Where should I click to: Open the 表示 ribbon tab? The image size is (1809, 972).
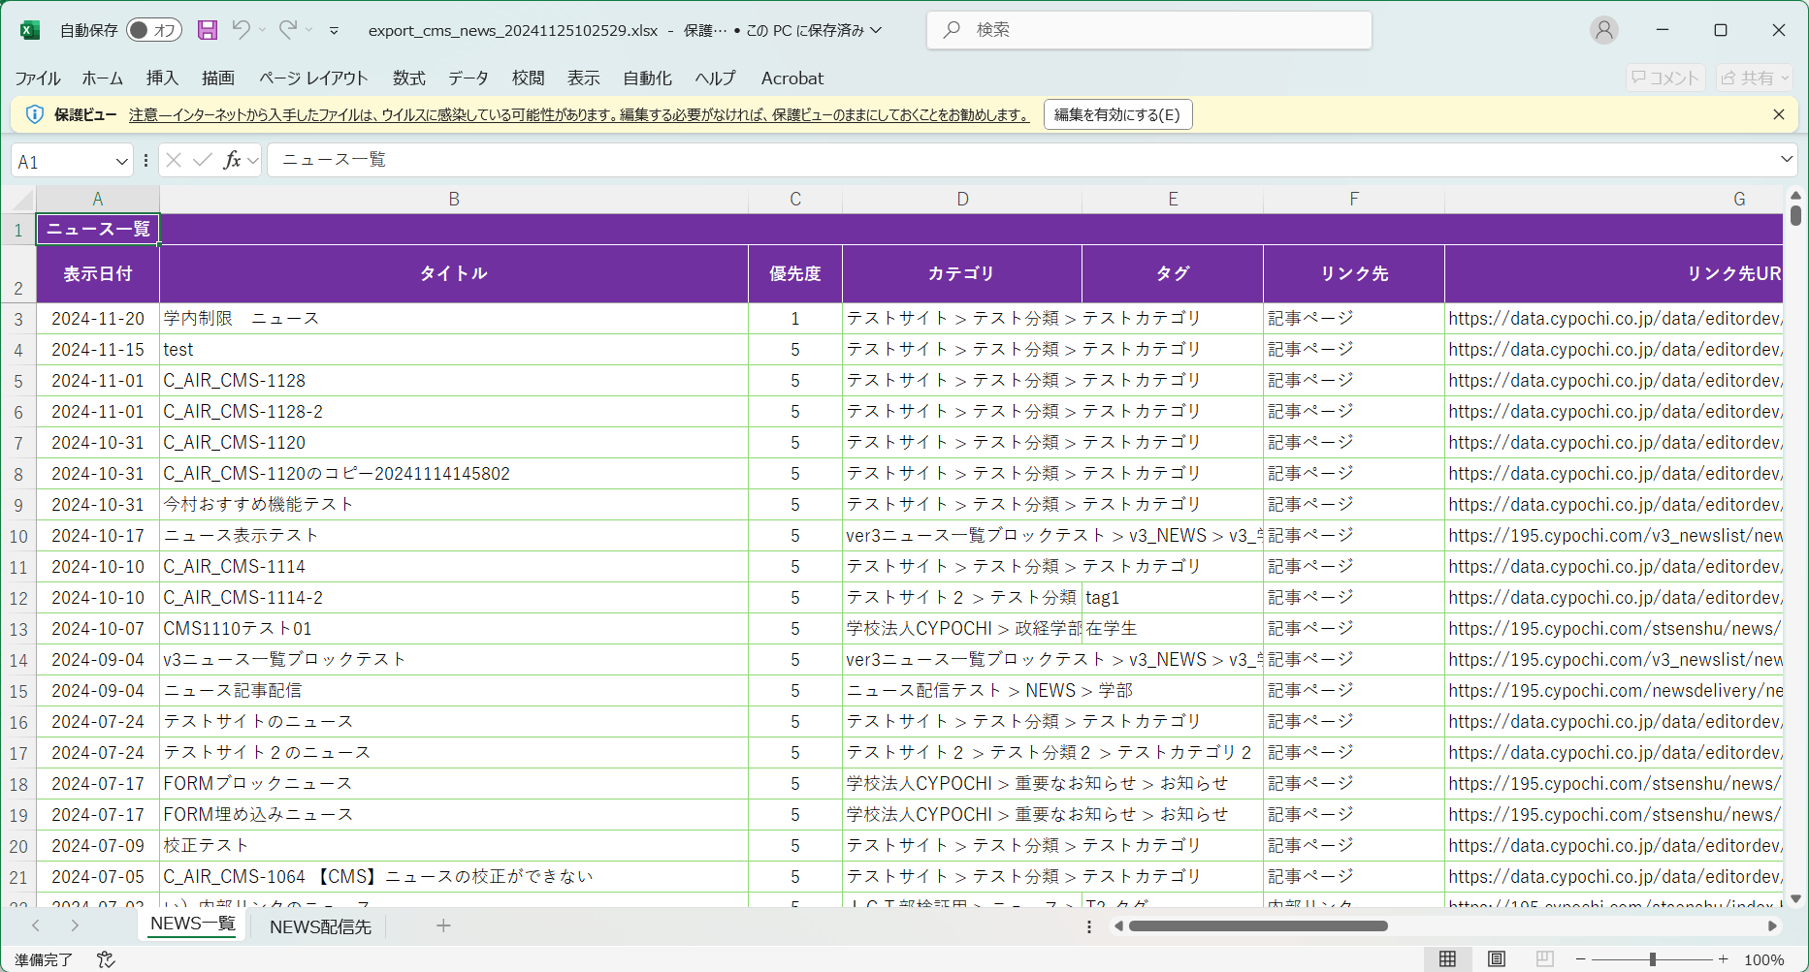click(x=584, y=78)
